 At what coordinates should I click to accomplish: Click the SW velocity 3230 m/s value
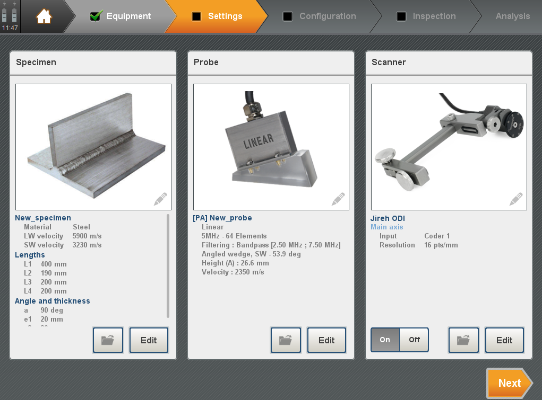[x=87, y=245]
